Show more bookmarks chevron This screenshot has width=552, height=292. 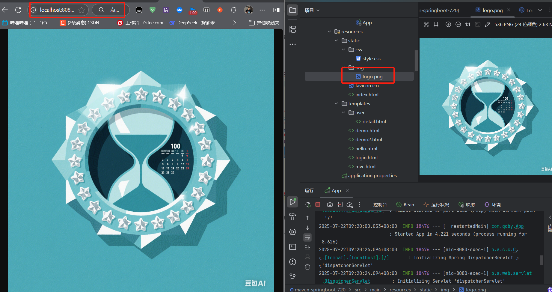(x=234, y=23)
